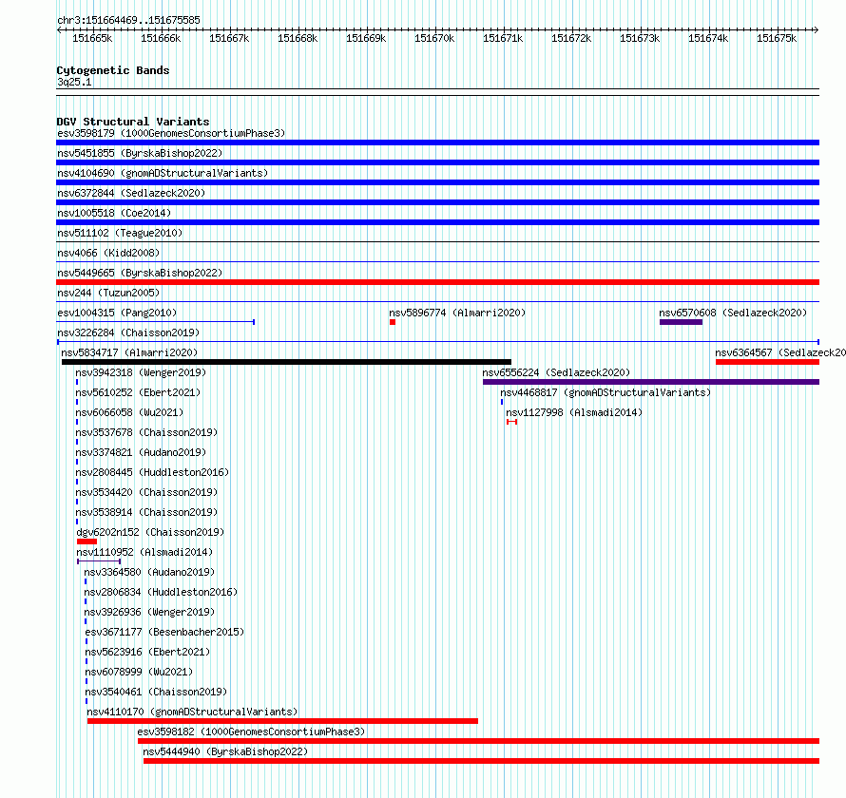Open nsv1110952 (Alsmadi2014) entry
846x798 pixels.
pyautogui.click(x=144, y=552)
